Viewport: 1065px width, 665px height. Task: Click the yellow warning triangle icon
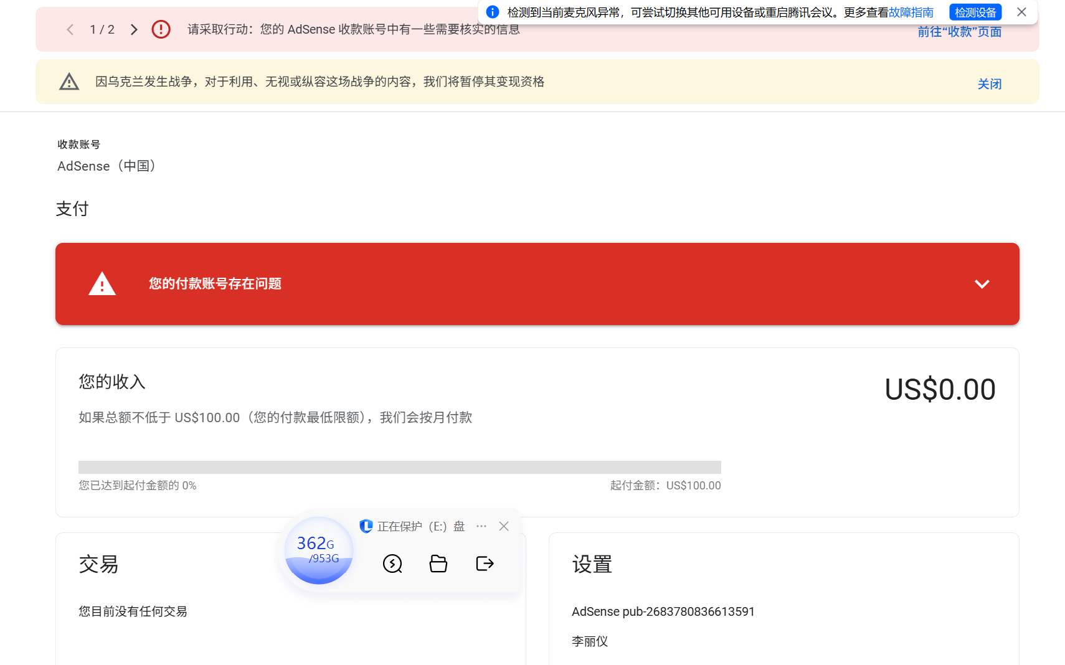[x=69, y=81]
